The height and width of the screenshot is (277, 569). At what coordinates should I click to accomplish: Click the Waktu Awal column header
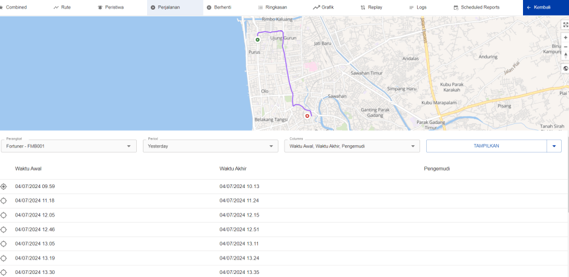click(x=28, y=168)
